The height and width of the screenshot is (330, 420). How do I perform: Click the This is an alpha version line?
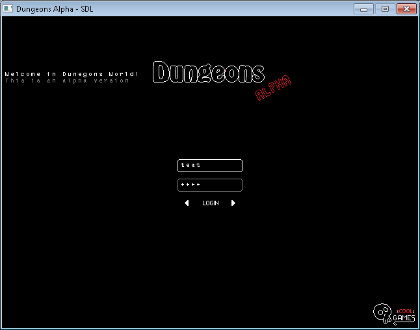point(67,81)
